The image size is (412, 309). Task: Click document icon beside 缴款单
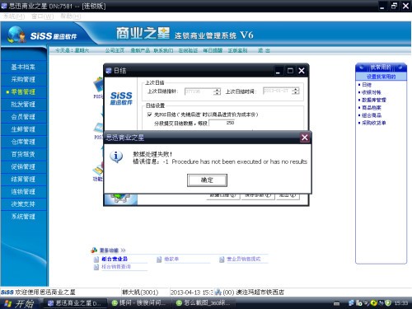[x=159, y=260]
